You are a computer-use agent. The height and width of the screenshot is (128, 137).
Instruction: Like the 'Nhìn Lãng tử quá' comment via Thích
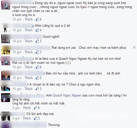pos(29,30)
